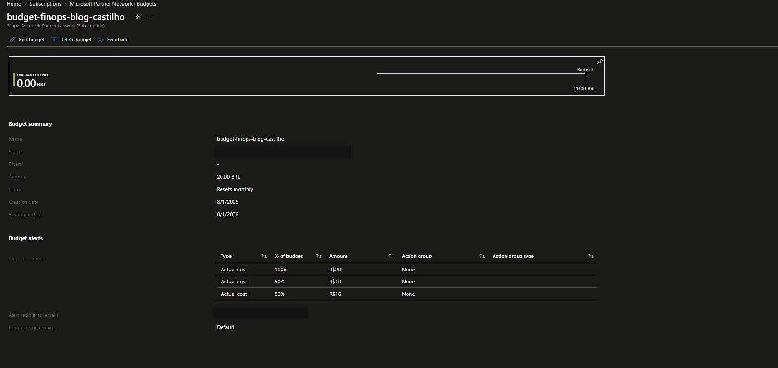Sort alerts by Action group arrows
This screenshot has width=778, height=368.
tap(482, 256)
